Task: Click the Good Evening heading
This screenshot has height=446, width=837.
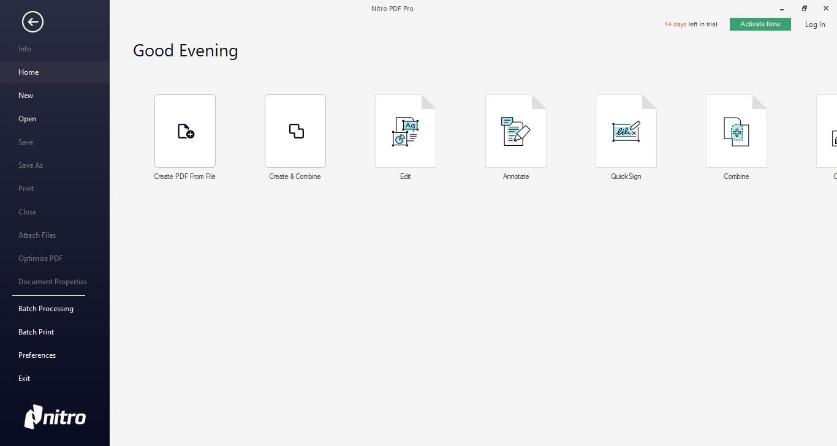Action: pyautogui.click(x=186, y=51)
